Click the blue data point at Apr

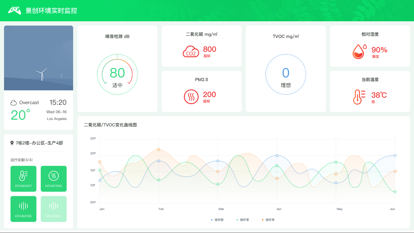pos(277,155)
